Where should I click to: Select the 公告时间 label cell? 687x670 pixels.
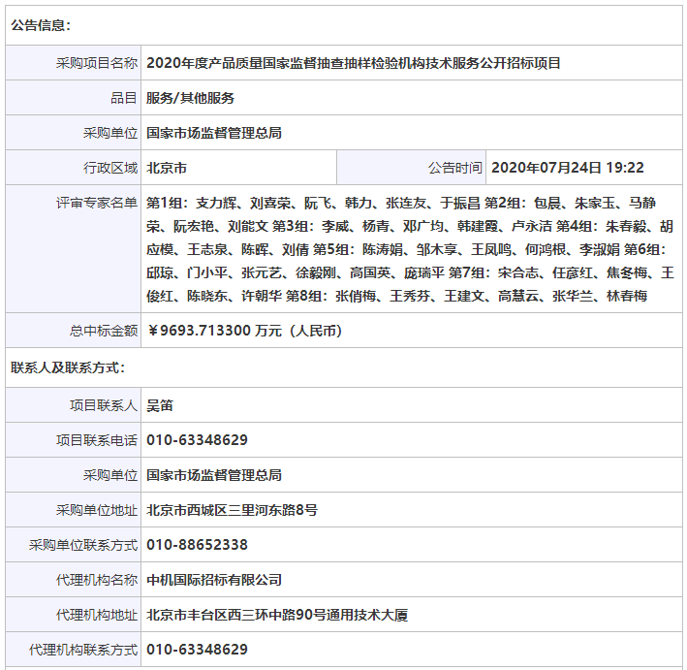point(454,168)
